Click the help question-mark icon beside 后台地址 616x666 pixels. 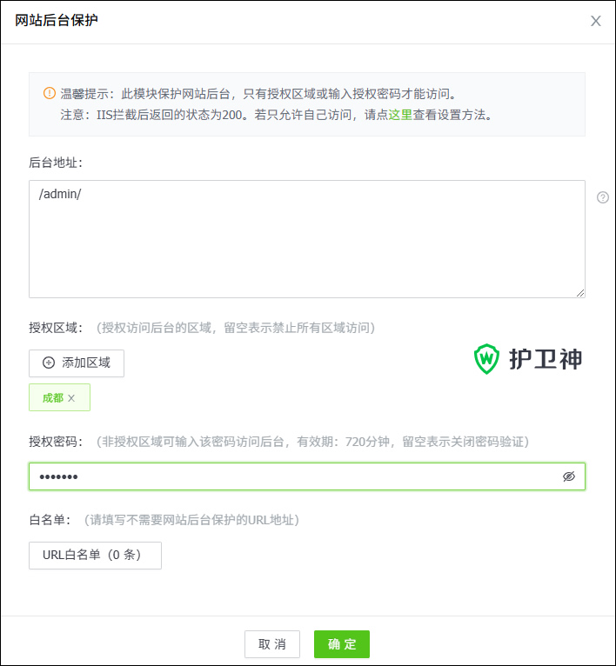point(602,197)
